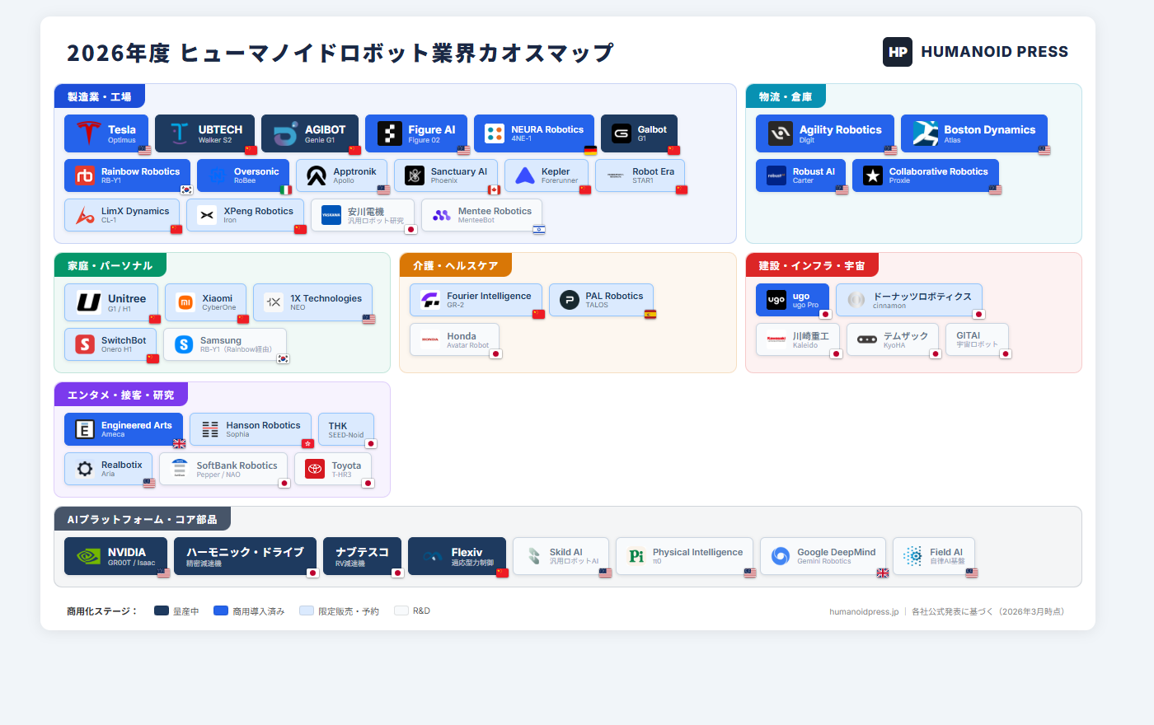Click the Tesla logo icon
The width and height of the screenshot is (1154, 725).
pos(87,133)
